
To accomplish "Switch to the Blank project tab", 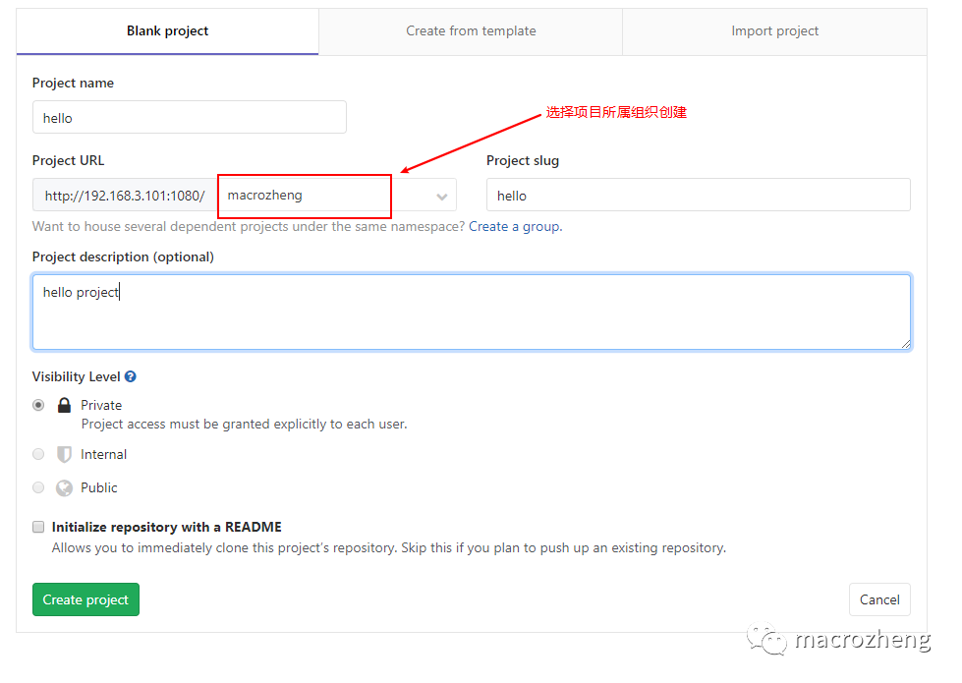I will pos(167,31).
